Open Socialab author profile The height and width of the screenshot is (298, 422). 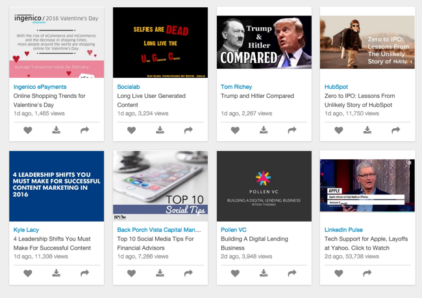coord(129,87)
